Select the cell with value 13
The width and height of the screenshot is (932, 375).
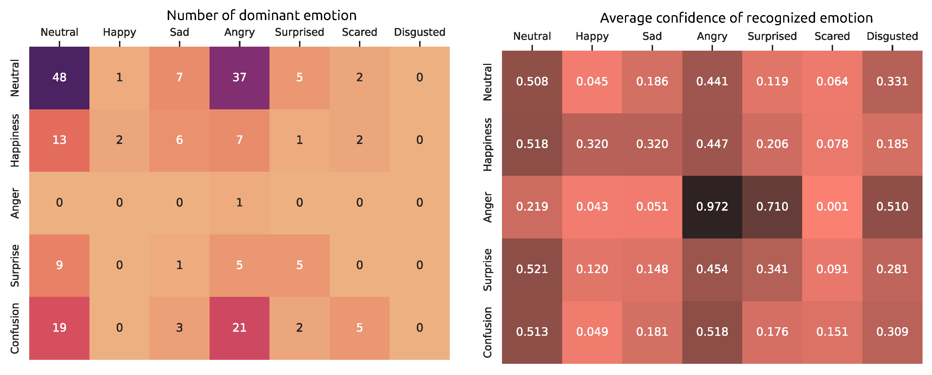click(59, 140)
